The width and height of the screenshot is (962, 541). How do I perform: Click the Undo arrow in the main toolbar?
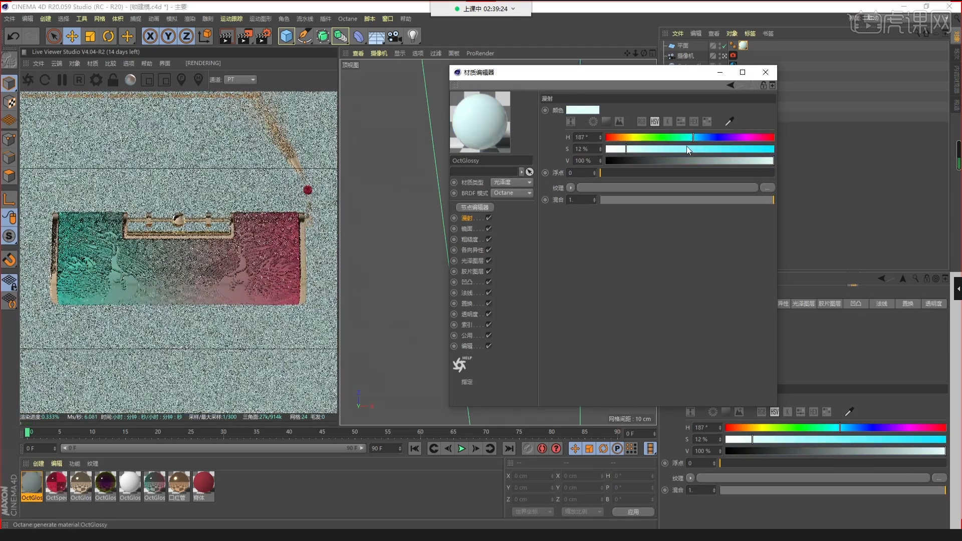pos(14,36)
